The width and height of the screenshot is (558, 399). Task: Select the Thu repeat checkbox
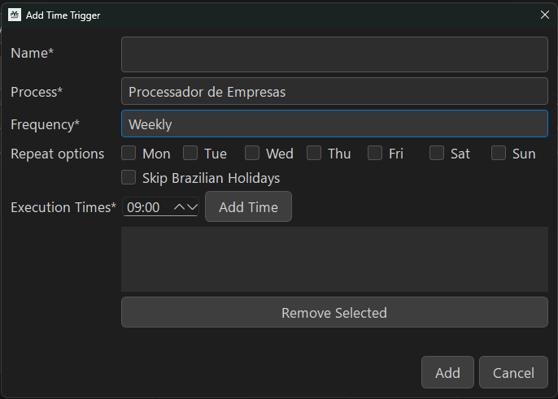[314, 153]
